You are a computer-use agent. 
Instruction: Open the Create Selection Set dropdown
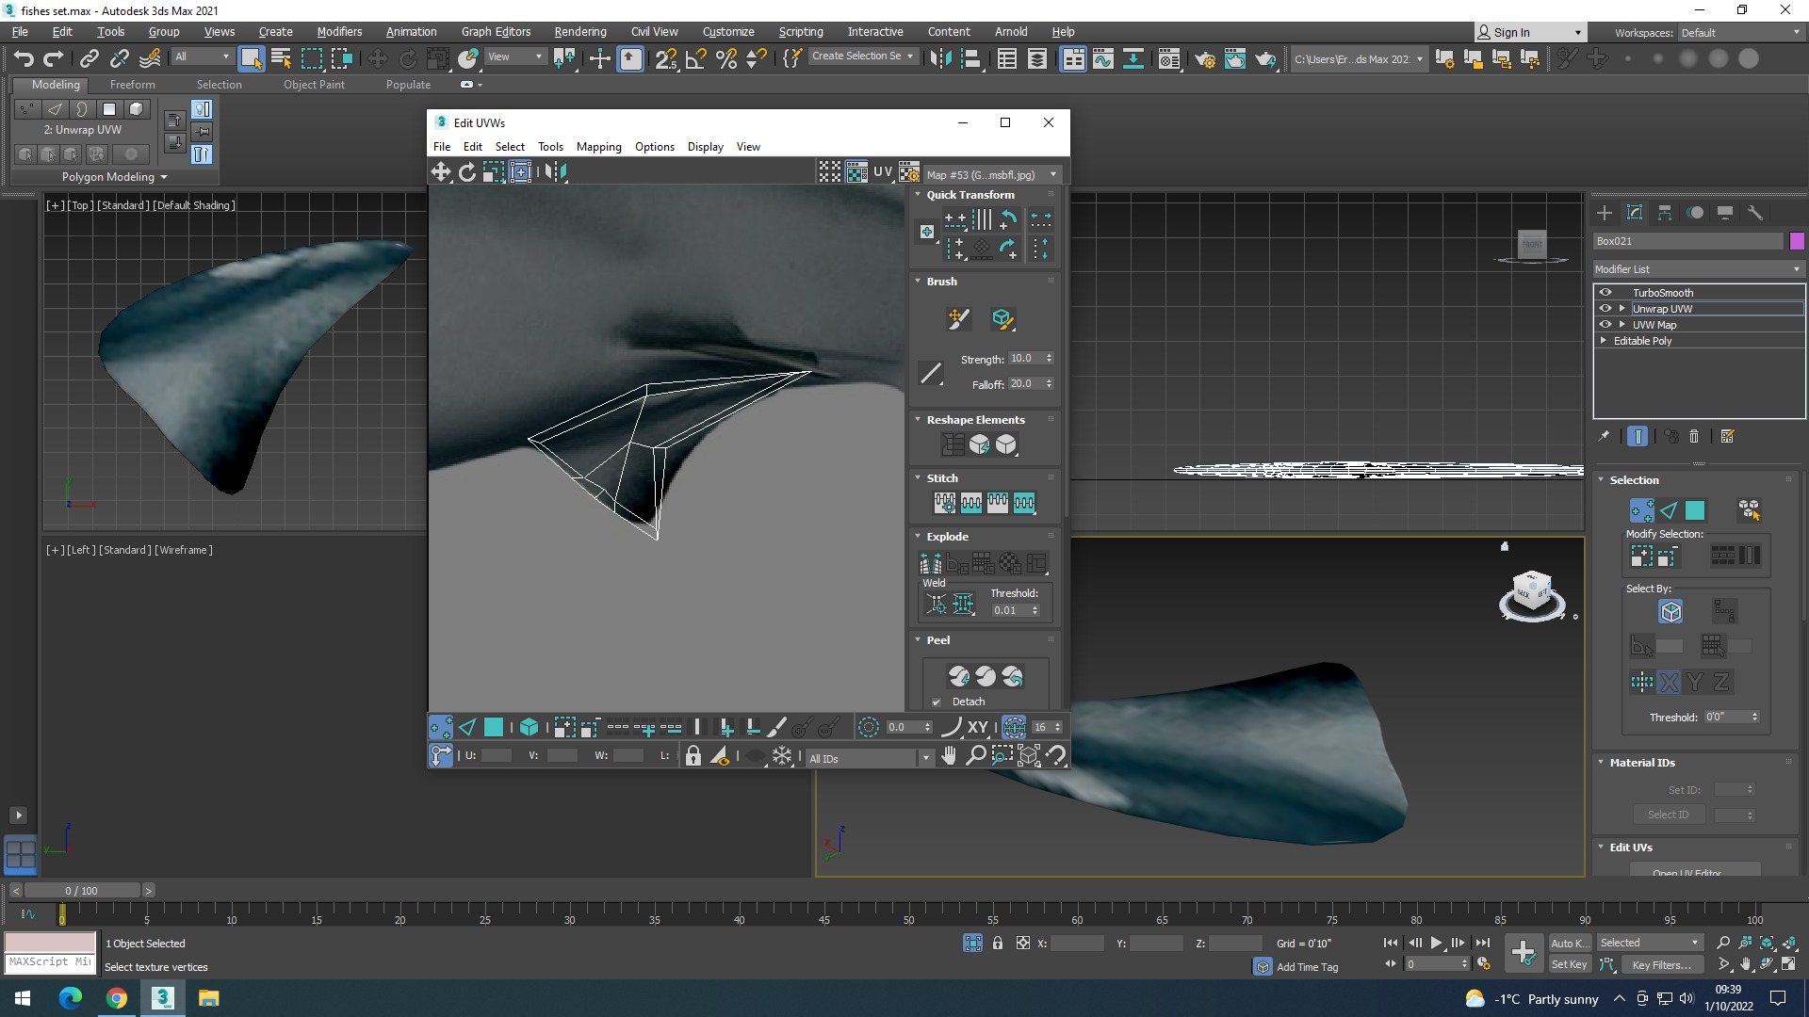pos(862,56)
